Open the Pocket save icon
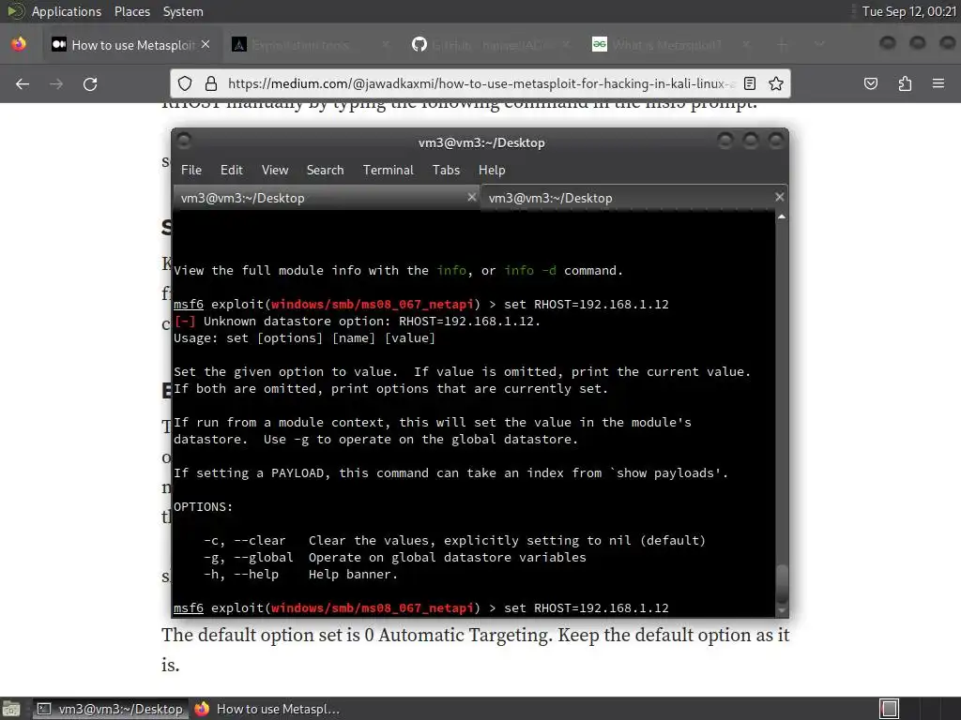The height and width of the screenshot is (720, 961). pos(871,83)
